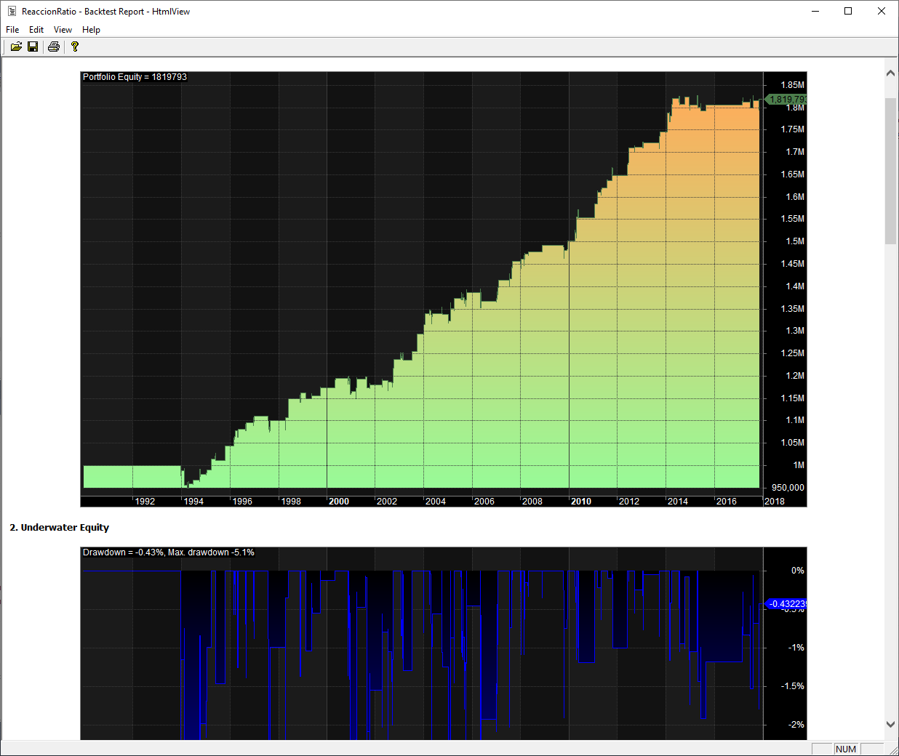Click the 'Portfolio Equity = 1819793' chart label
This screenshot has width=899, height=756.
(x=135, y=77)
